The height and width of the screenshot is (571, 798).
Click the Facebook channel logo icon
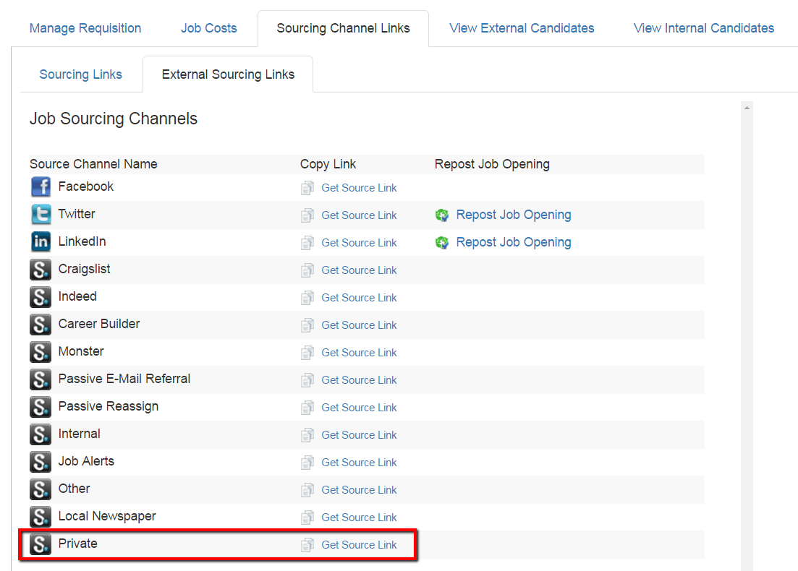(41, 187)
